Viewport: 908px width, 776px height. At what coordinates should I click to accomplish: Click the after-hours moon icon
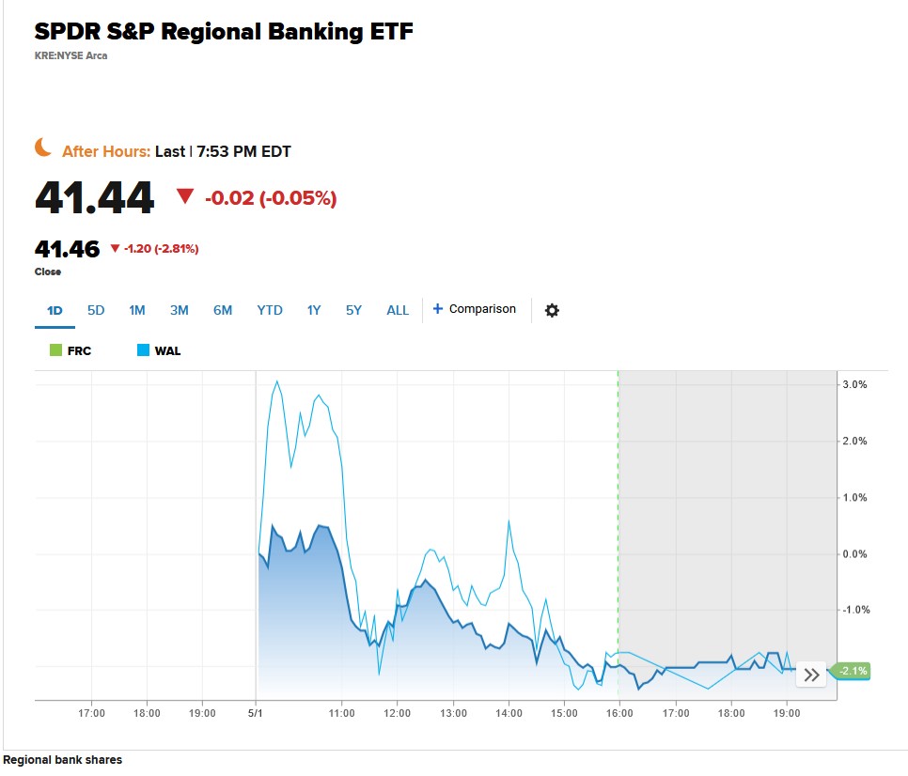coord(43,147)
